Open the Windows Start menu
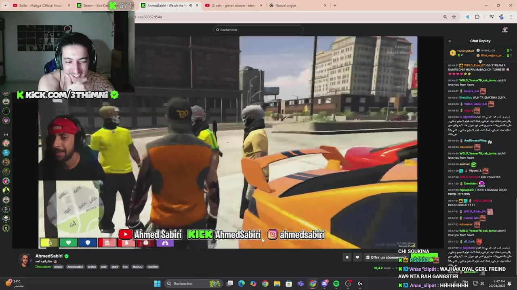The image size is (517, 290). click(x=157, y=284)
